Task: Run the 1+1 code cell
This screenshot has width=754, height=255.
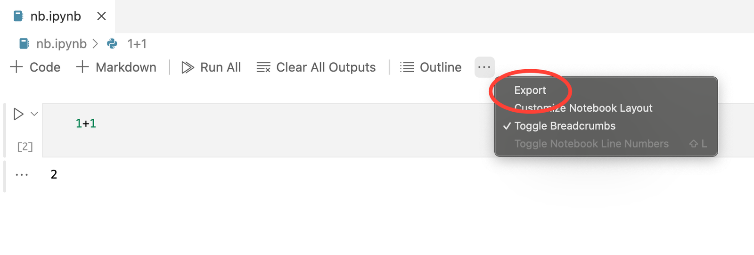Action: (18, 114)
